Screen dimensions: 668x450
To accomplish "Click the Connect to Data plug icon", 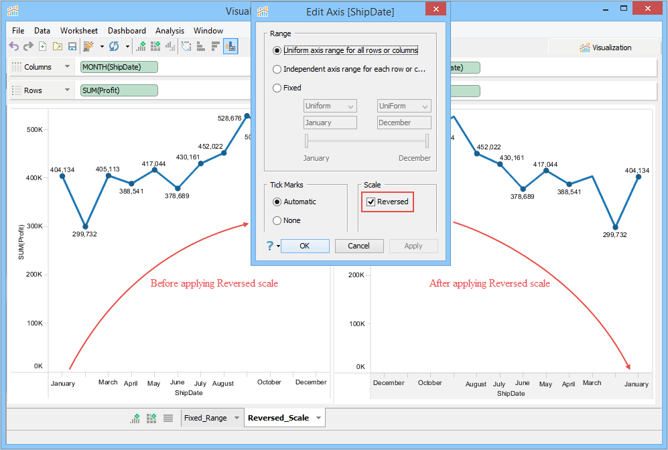I will (88, 46).
